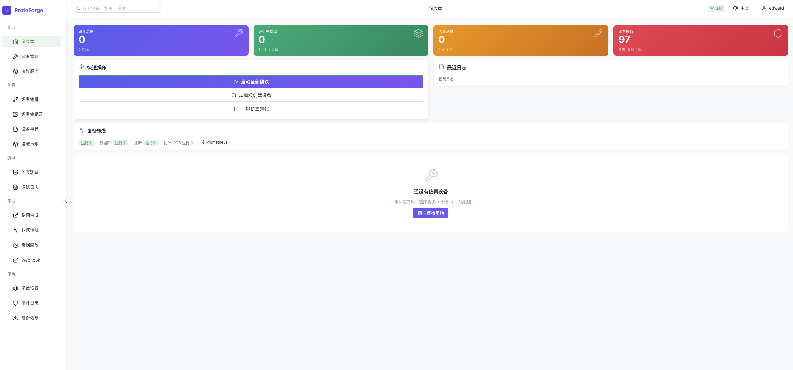The height and width of the screenshot is (370, 793).
Task: Click the ProtoForge logo icon
Action: 7,10
